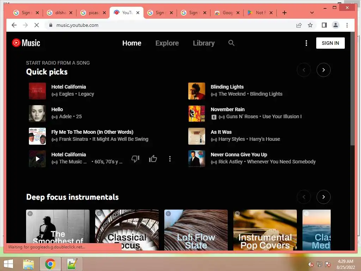
Task: Switch to the Explore section
Action: click(167, 43)
